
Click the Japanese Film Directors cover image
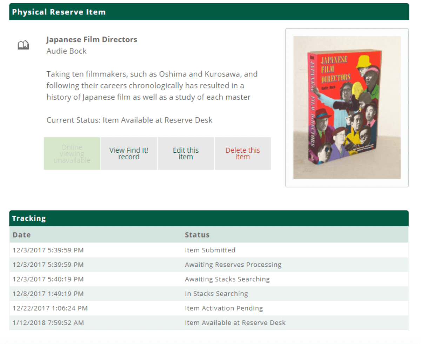pos(347,107)
